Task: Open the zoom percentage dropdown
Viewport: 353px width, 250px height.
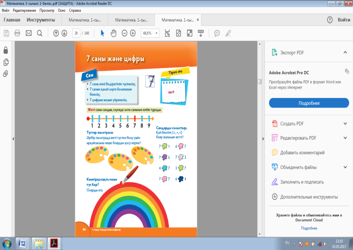Action: [156, 33]
